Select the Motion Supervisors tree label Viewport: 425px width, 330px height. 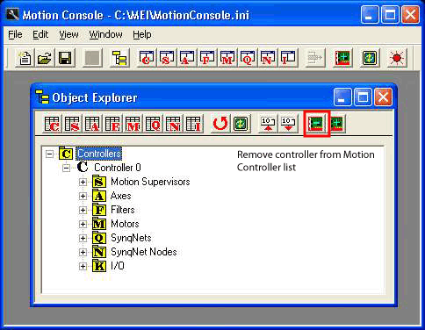pyautogui.click(x=150, y=182)
